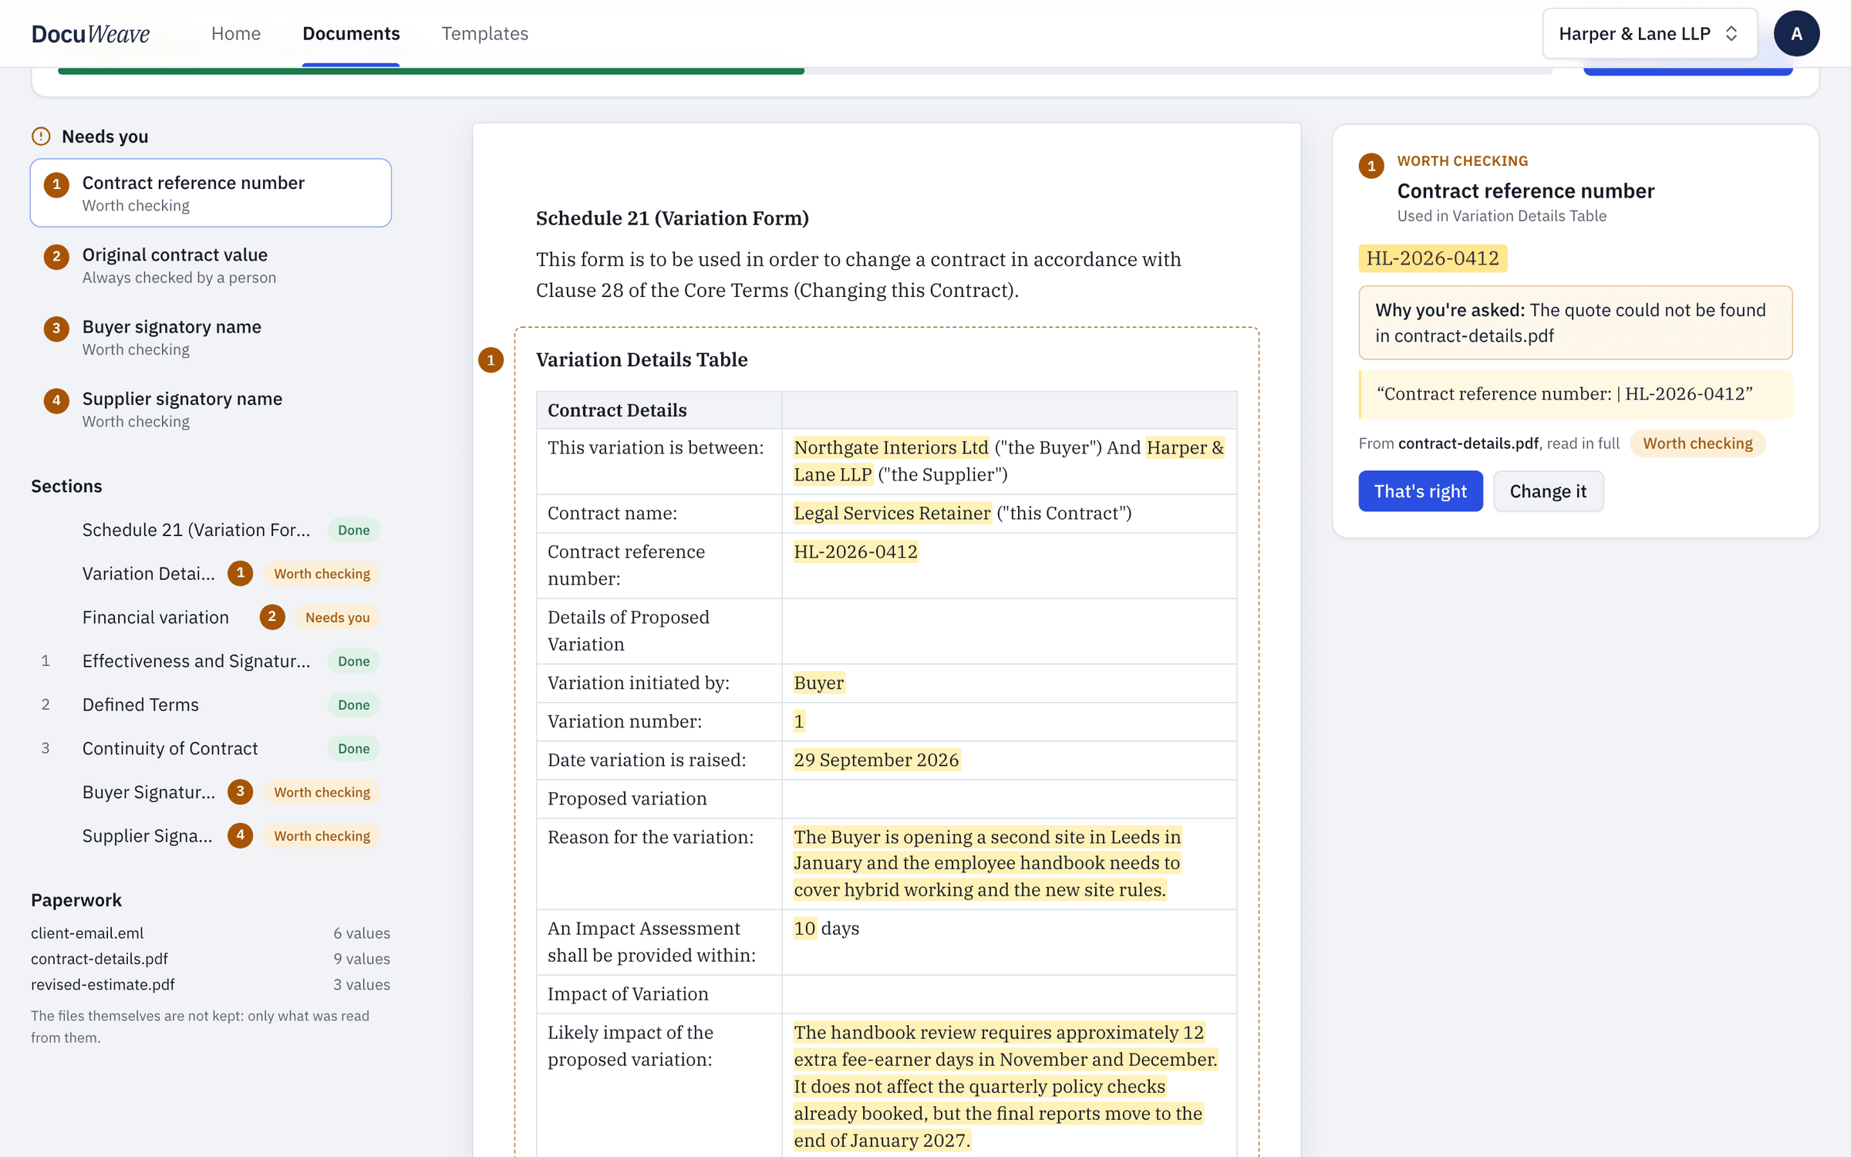Switch to the Documents tab

click(x=351, y=33)
